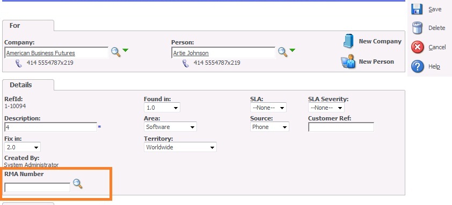Open Company search magnifier

pos(115,52)
